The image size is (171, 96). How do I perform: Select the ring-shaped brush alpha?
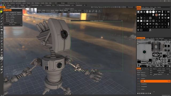[x=150, y=12]
